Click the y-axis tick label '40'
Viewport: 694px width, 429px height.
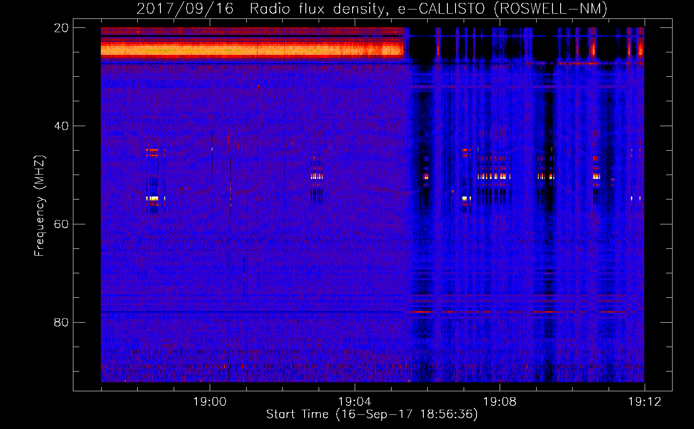[61, 126]
